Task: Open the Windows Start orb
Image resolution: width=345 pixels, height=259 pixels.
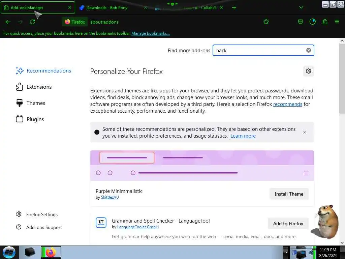Action: (x=9, y=252)
